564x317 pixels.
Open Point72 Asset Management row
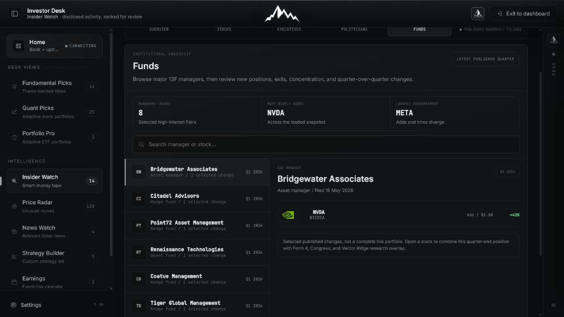click(x=197, y=225)
